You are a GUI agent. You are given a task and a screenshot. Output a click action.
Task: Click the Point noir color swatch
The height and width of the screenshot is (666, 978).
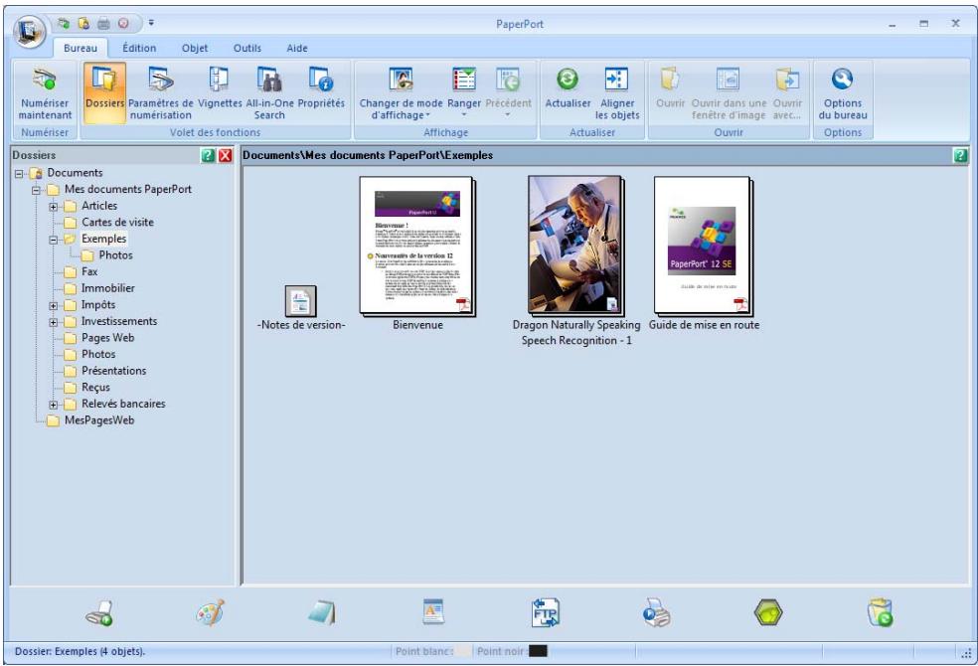tap(538, 651)
